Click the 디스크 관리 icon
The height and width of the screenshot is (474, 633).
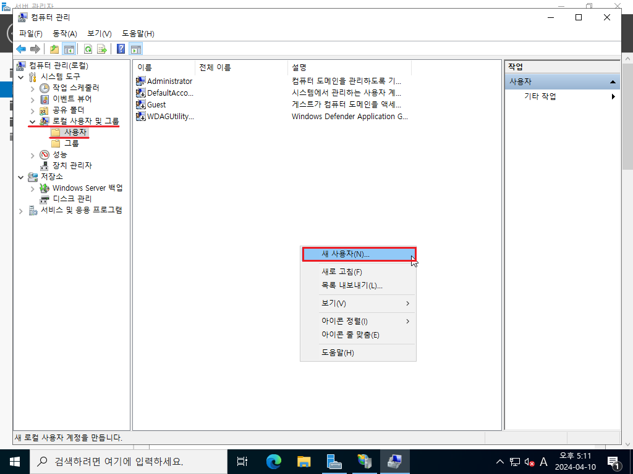pos(45,199)
